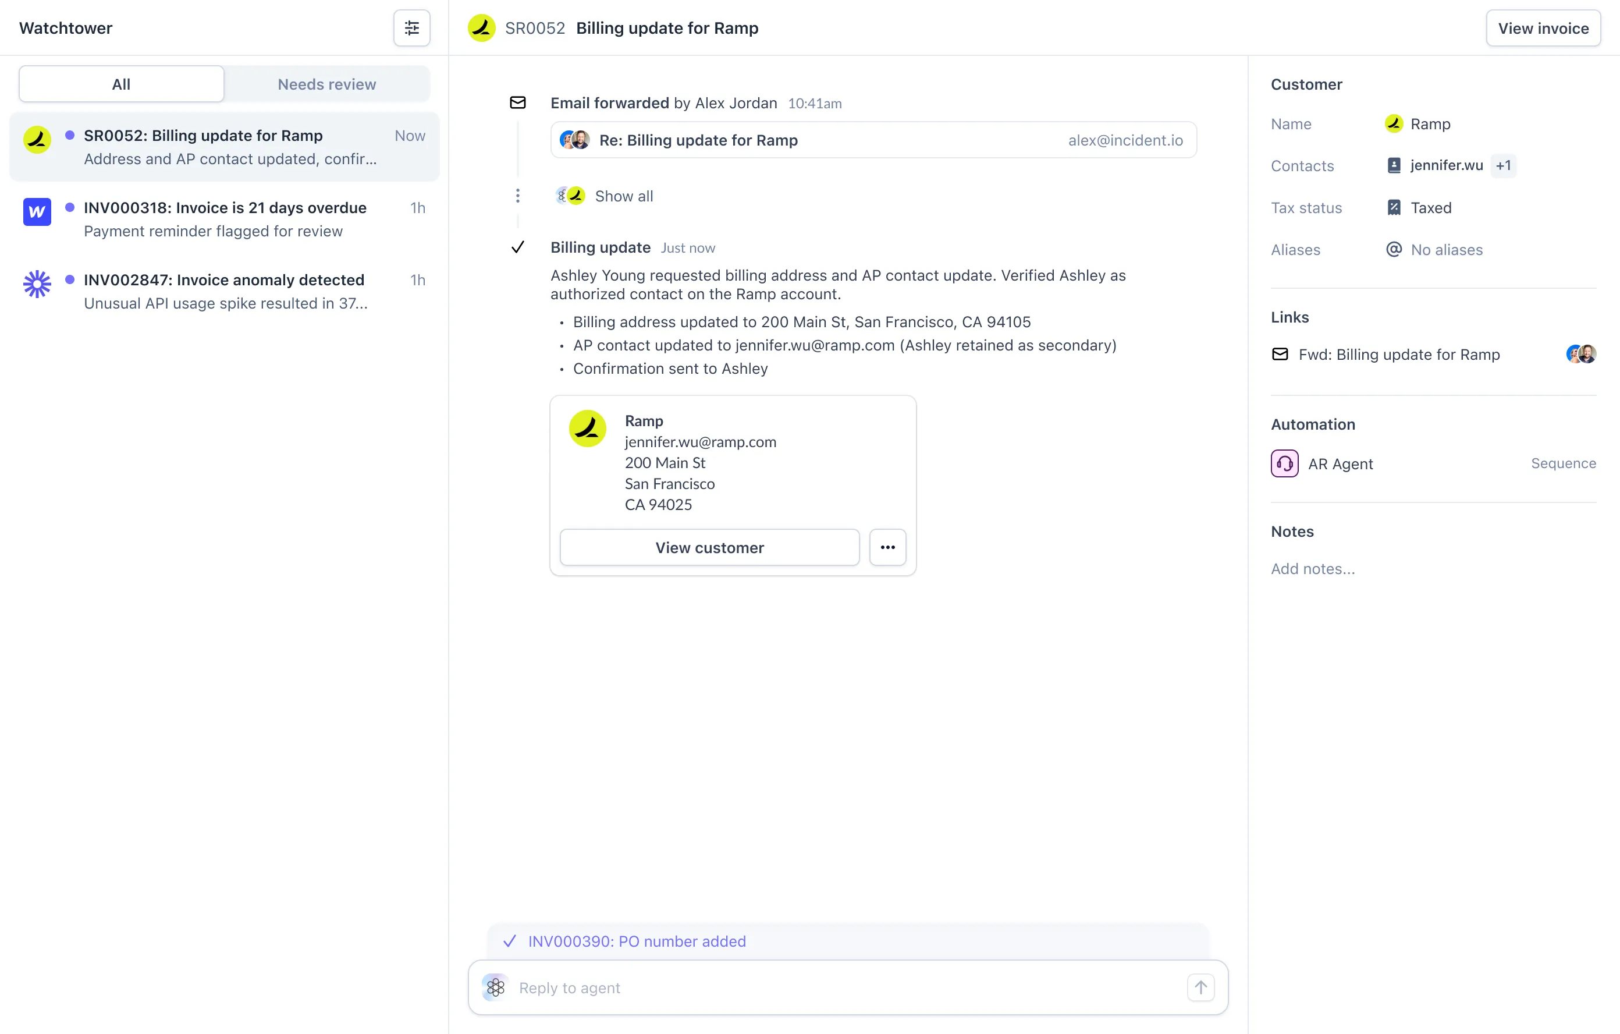Click the three-dot menu on Ramp card
Screen dimensions: 1620x1034
887,547
